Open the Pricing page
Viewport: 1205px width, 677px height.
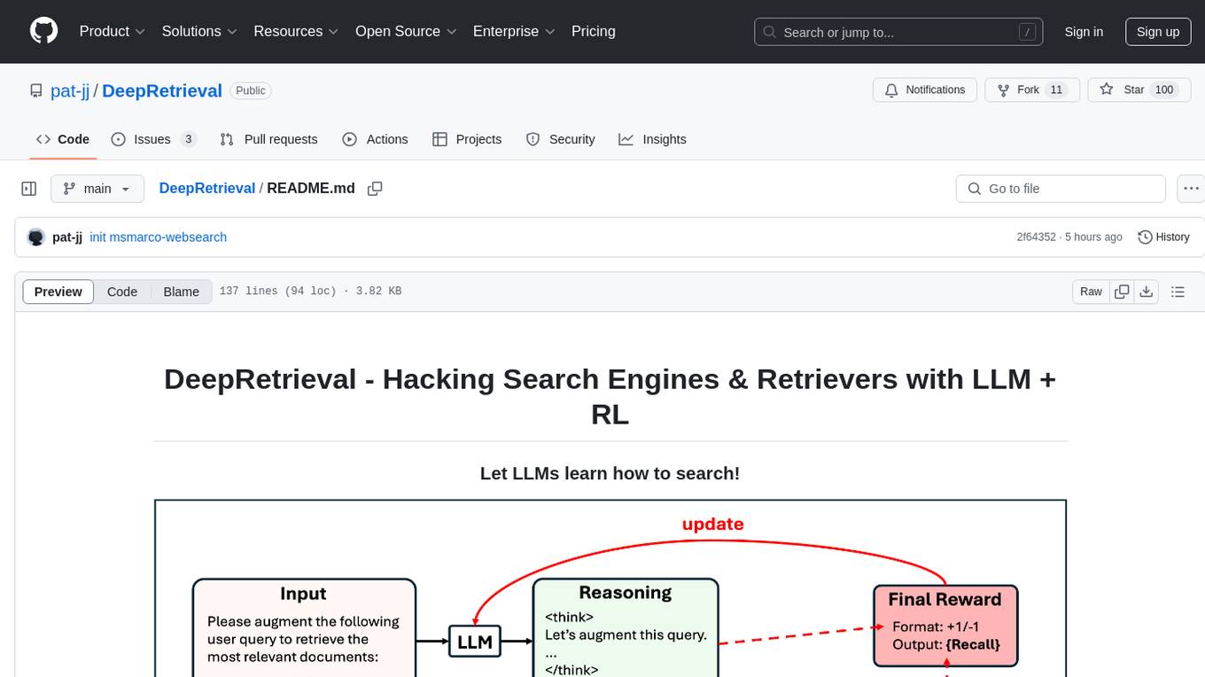594,31
